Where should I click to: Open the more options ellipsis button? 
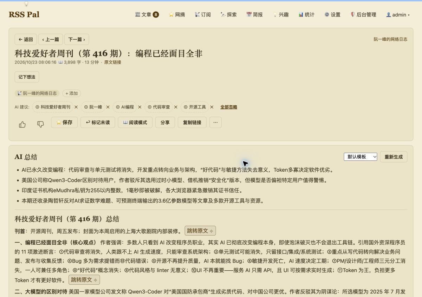coord(215,123)
